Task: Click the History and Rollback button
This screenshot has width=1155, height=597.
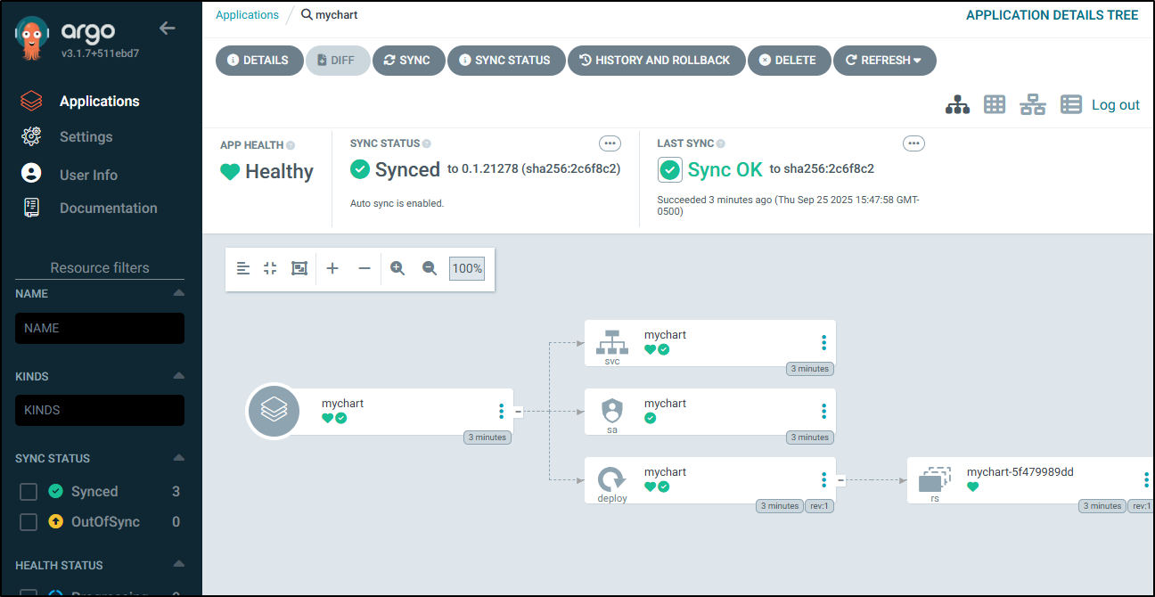Action: click(655, 61)
